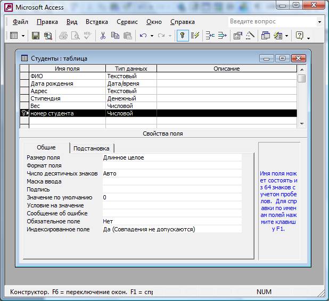Screen dimensions: 329x301
Task: Toggle the Primary Key toolbar button
Action: pos(182,36)
